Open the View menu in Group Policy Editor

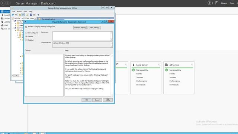(x=25, y=12)
